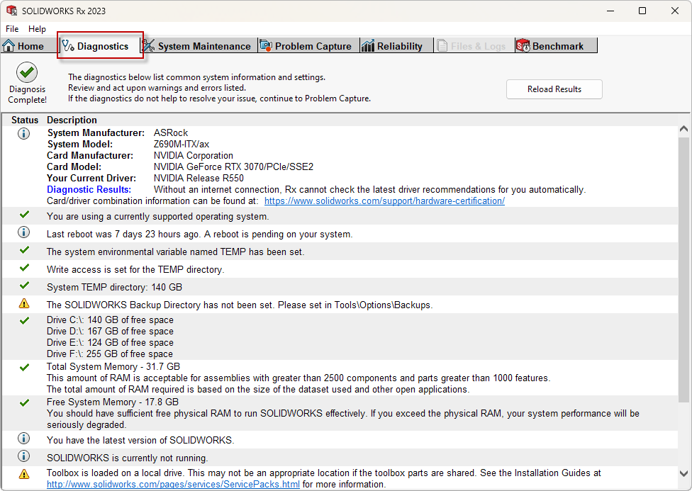Open the File menu
The image size is (692, 491).
point(12,29)
